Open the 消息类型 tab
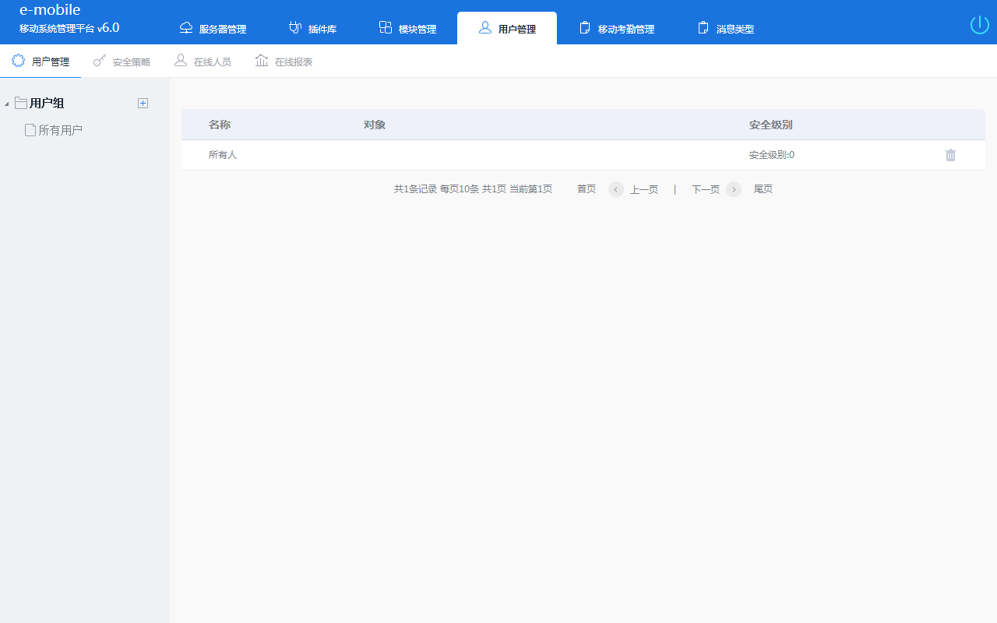 click(726, 28)
